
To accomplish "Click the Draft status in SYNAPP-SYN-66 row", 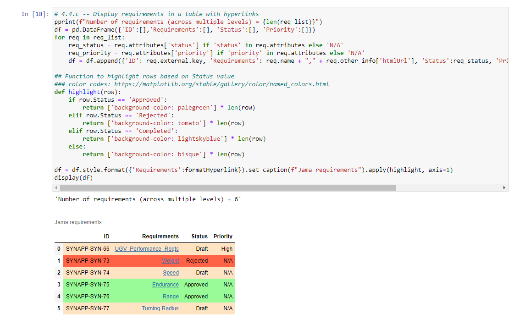I will (202, 249).
